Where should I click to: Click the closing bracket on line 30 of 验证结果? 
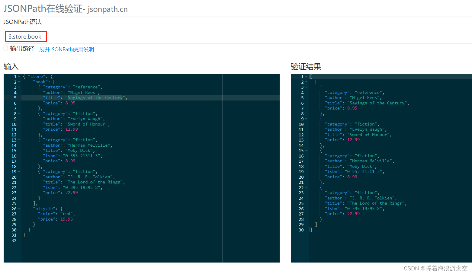pos(311,230)
